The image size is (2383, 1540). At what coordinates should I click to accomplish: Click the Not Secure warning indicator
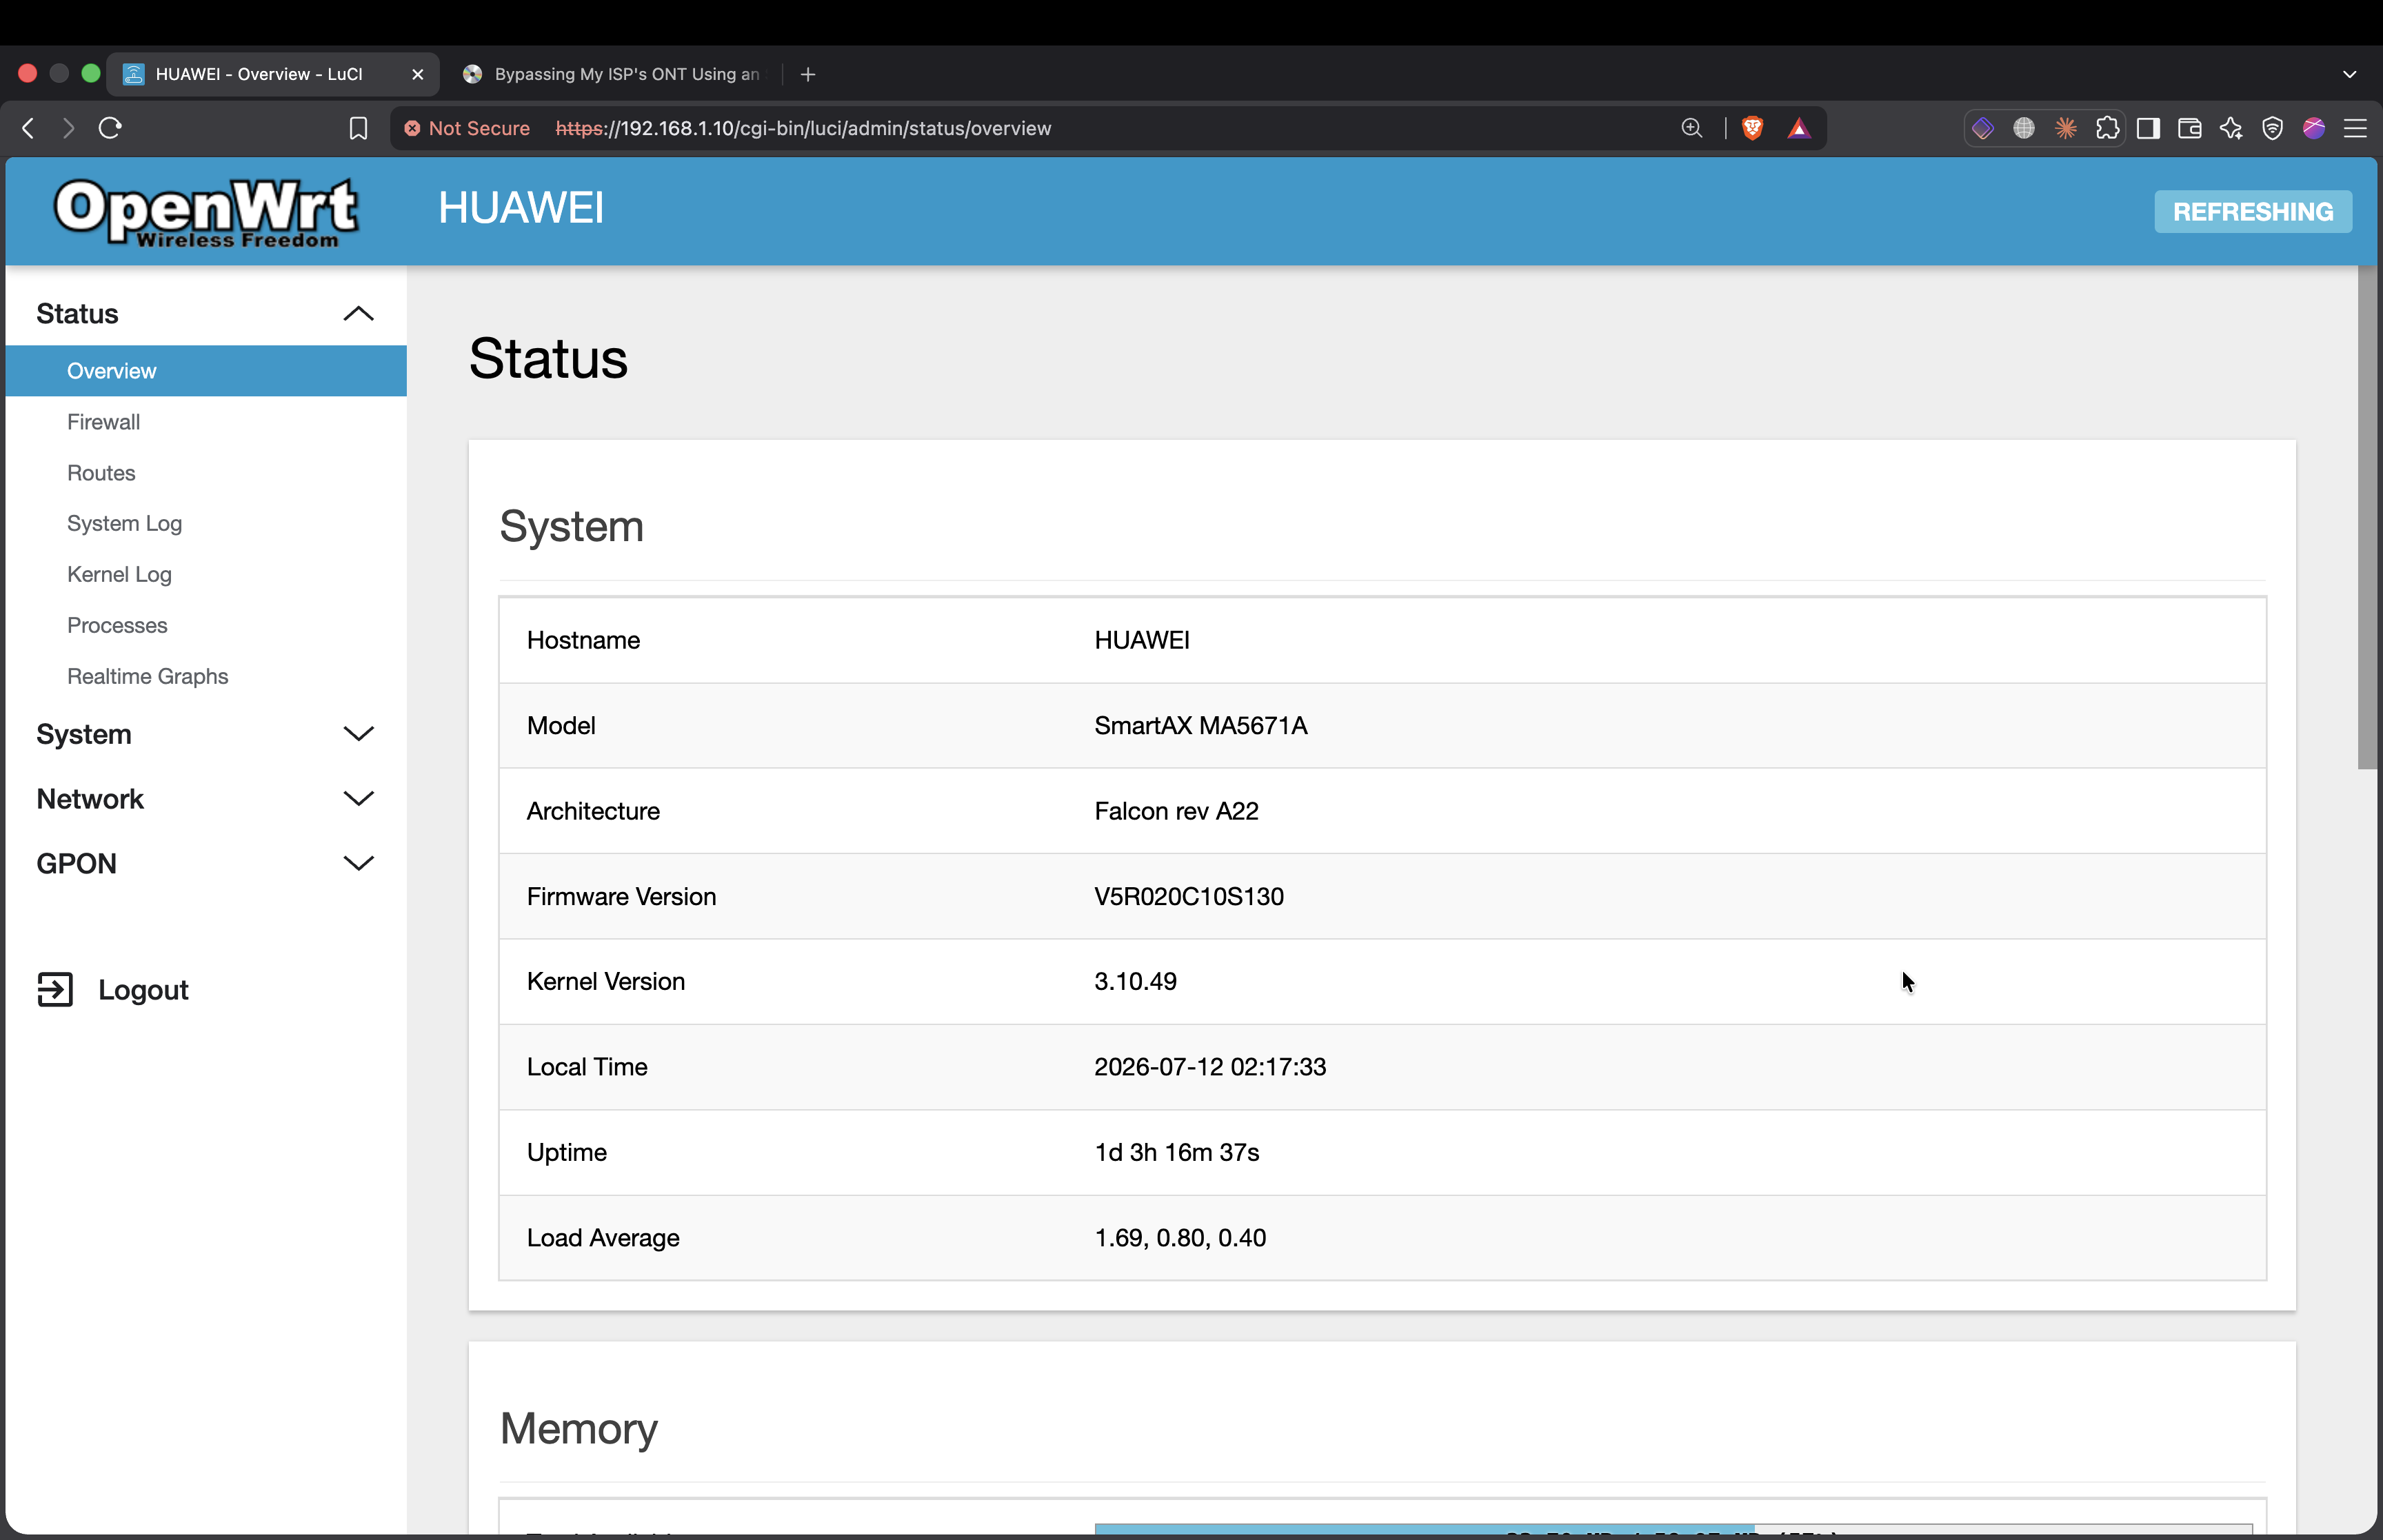point(467,128)
